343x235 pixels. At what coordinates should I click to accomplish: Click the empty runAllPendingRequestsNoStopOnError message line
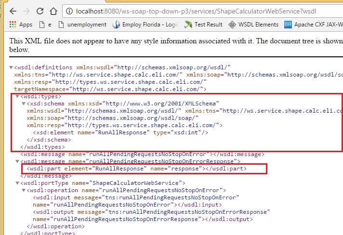pos(143,154)
